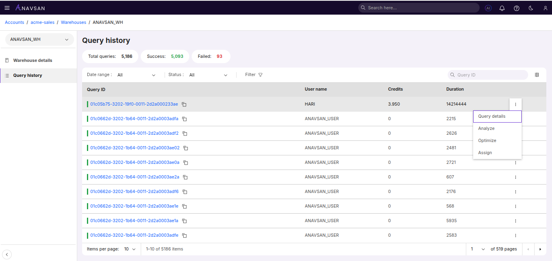This screenshot has width=552, height=261.
Task: Click the AI assistant icon
Action: (488, 8)
